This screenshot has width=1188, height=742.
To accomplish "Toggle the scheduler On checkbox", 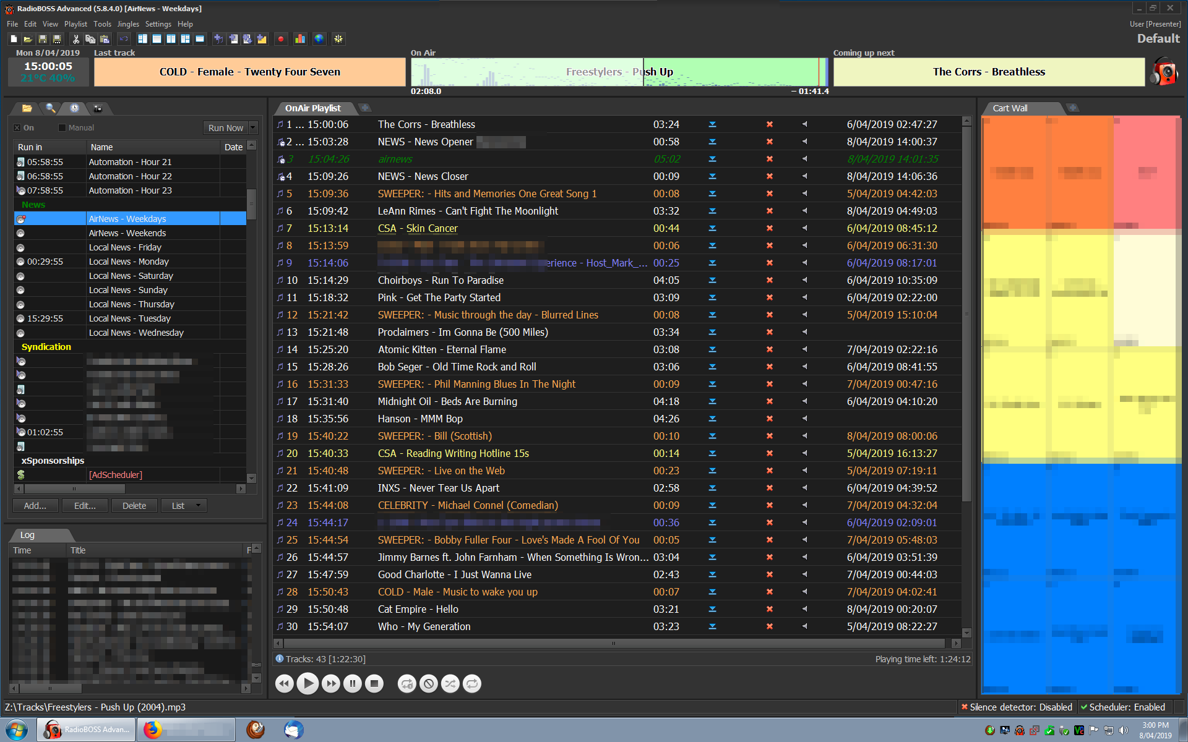I will coord(17,128).
